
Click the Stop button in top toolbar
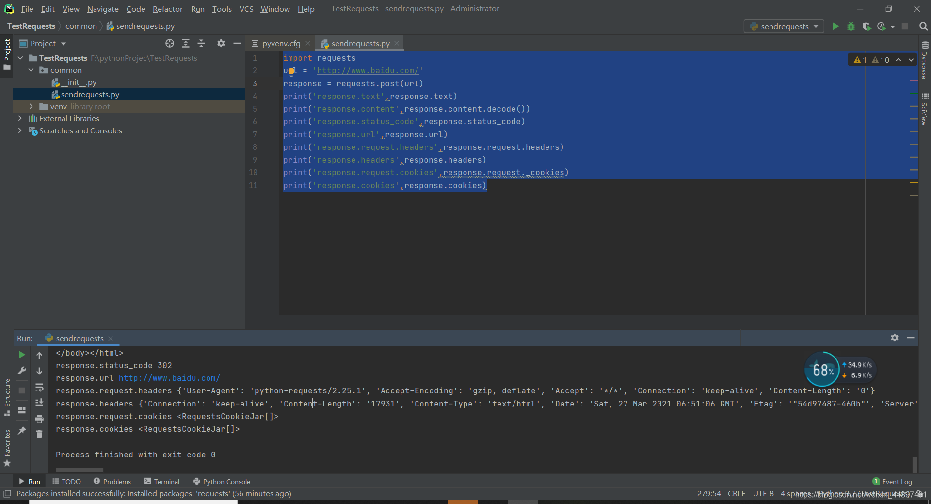904,26
